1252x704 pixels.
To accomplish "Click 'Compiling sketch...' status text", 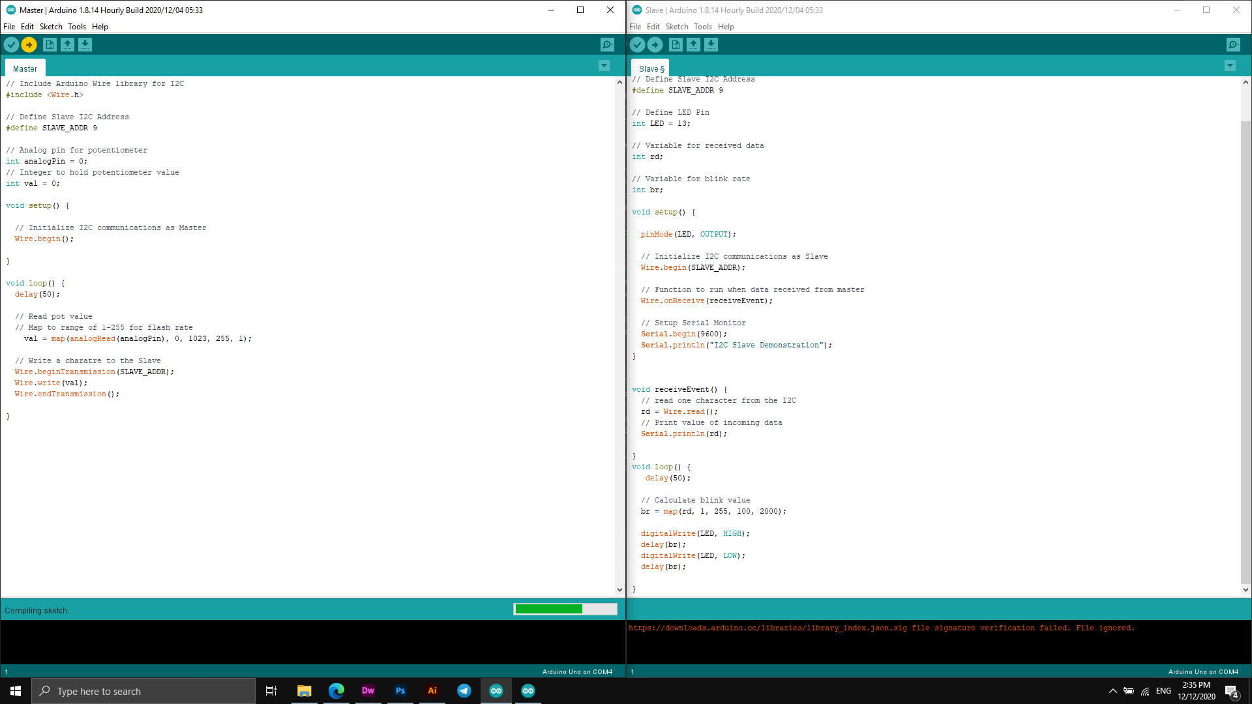I will click(38, 611).
